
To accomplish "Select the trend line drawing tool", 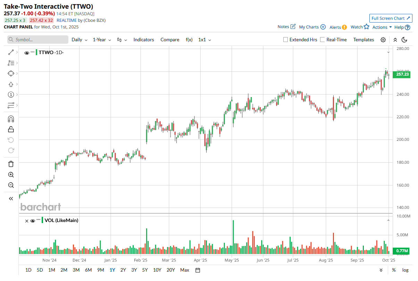I will pos(11,52).
